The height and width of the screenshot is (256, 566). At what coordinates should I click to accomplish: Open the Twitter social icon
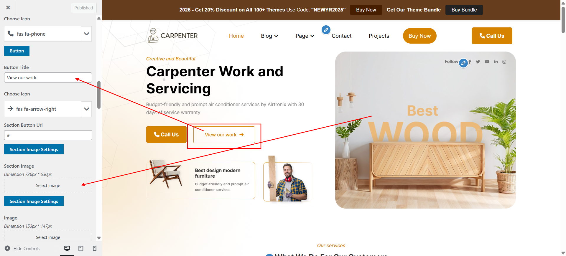478,62
